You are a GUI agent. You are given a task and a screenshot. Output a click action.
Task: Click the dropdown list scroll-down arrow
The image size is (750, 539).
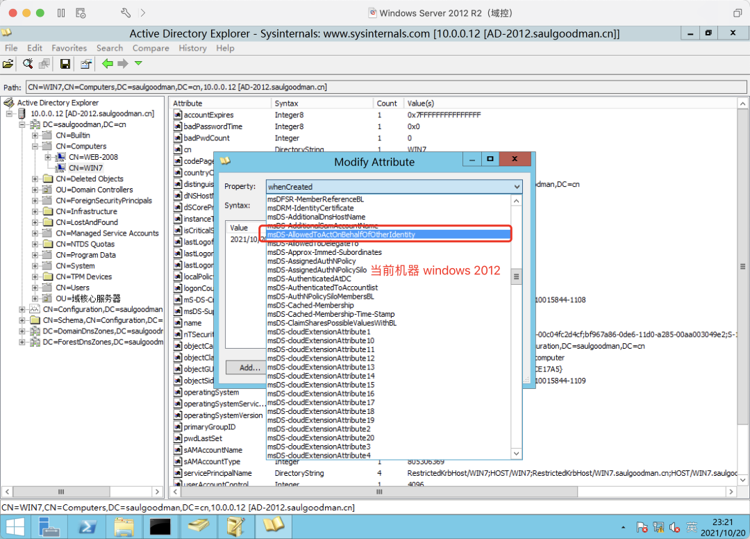pyautogui.click(x=516, y=454)
